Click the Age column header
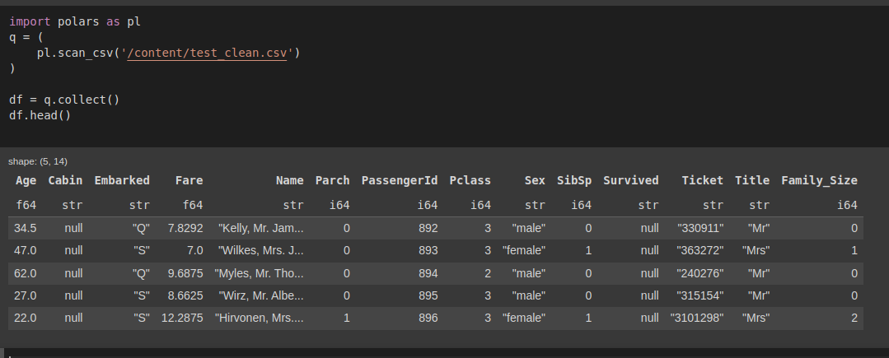 click(x=26, y=180)
